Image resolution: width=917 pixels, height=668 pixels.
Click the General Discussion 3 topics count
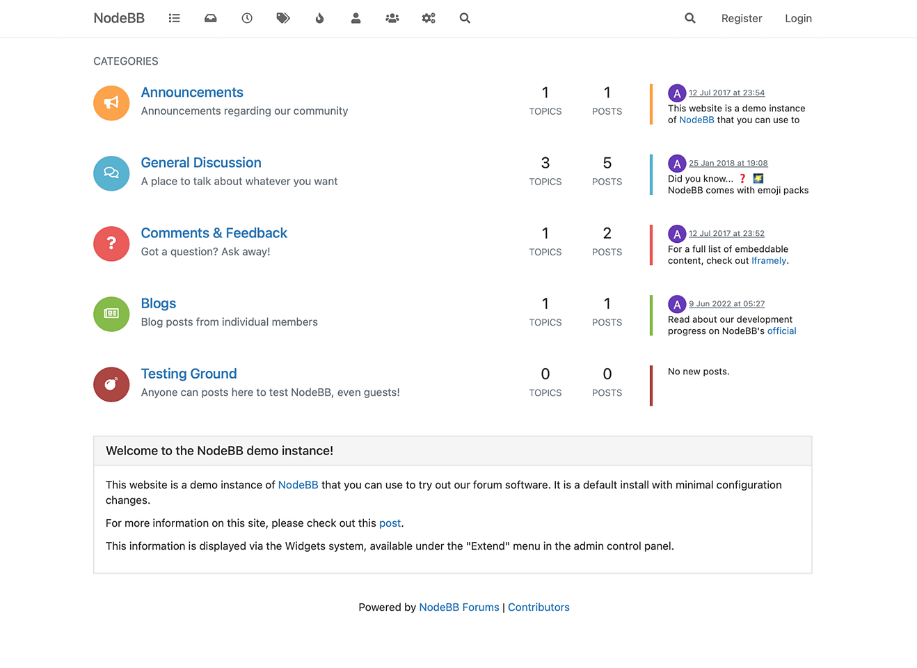point(545,163)
